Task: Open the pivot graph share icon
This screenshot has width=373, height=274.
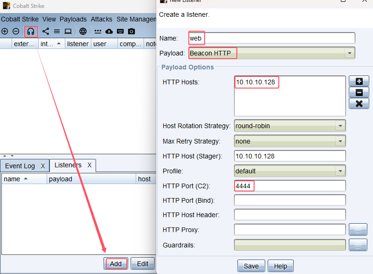Action: (46, 31)
